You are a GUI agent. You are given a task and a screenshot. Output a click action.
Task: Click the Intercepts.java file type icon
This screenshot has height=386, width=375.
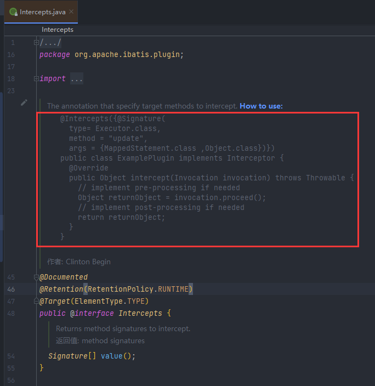click(x=13, y=12)
